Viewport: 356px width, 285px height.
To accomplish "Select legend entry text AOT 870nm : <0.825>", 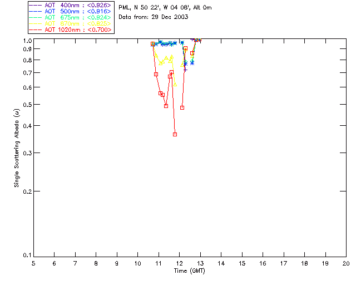I will (x=78, y=23).
